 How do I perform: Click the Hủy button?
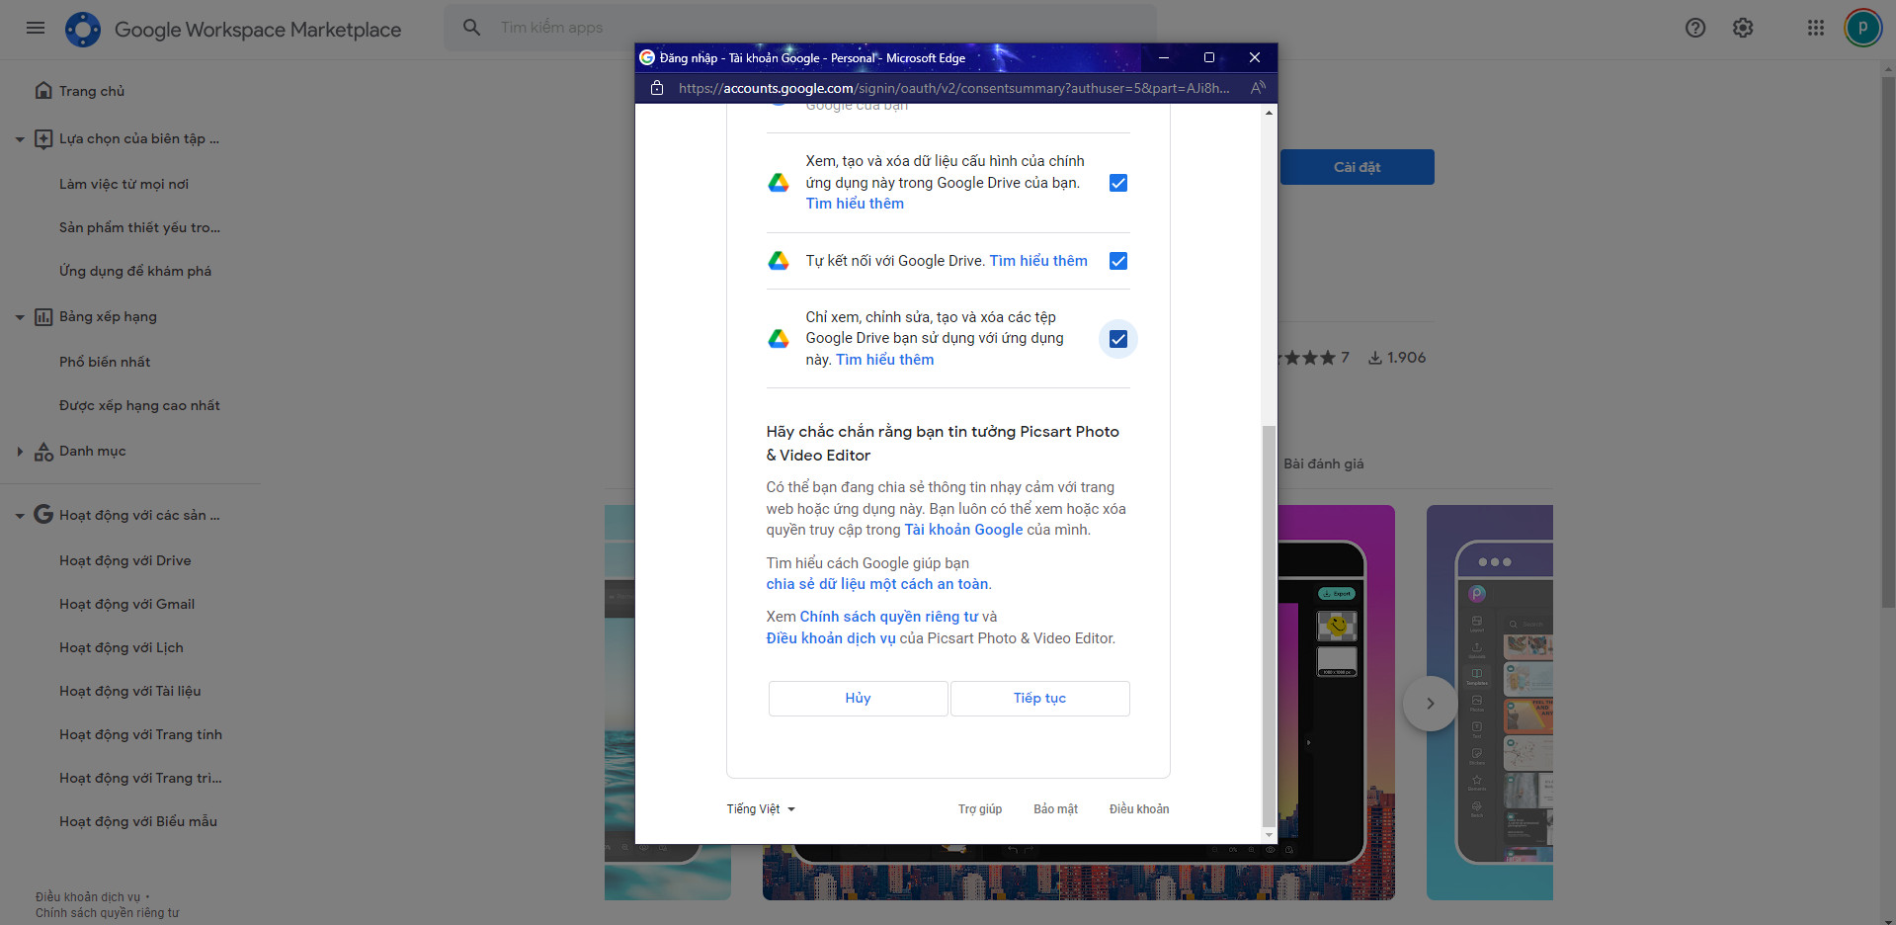[x=858, y=699]
